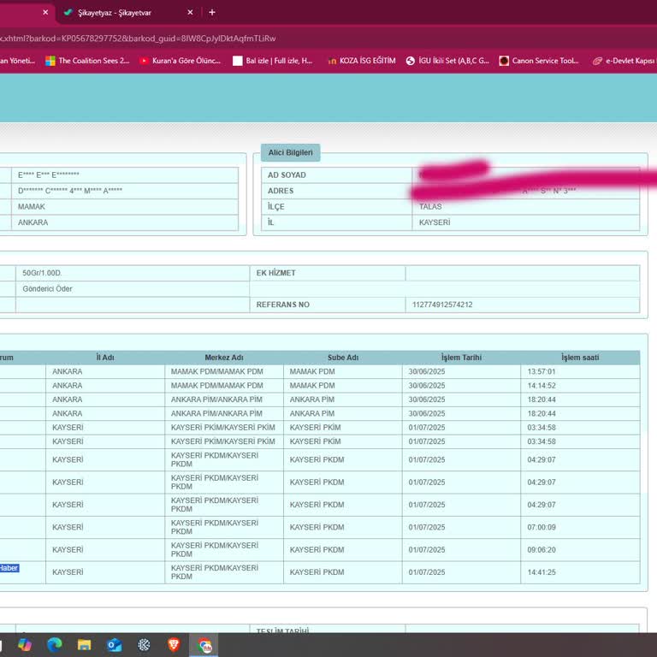This screenshot has width=657, height=657.
Task: Click the İşlem Tarihi column header
Action: click(x=461, y=358)
